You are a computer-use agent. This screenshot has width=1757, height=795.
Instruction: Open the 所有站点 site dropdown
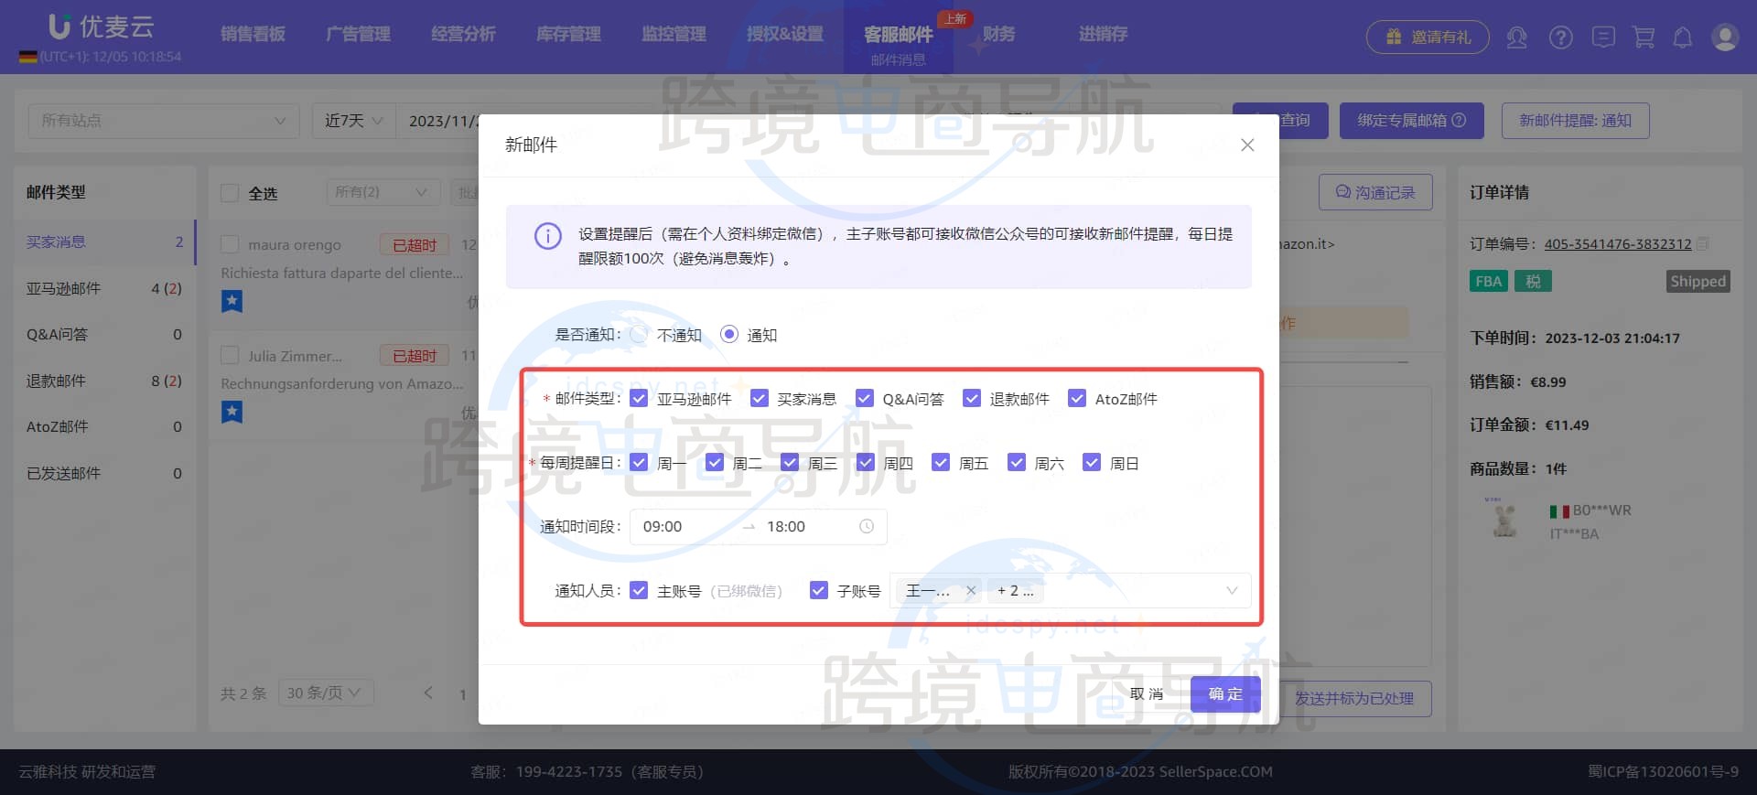[163, 121]
